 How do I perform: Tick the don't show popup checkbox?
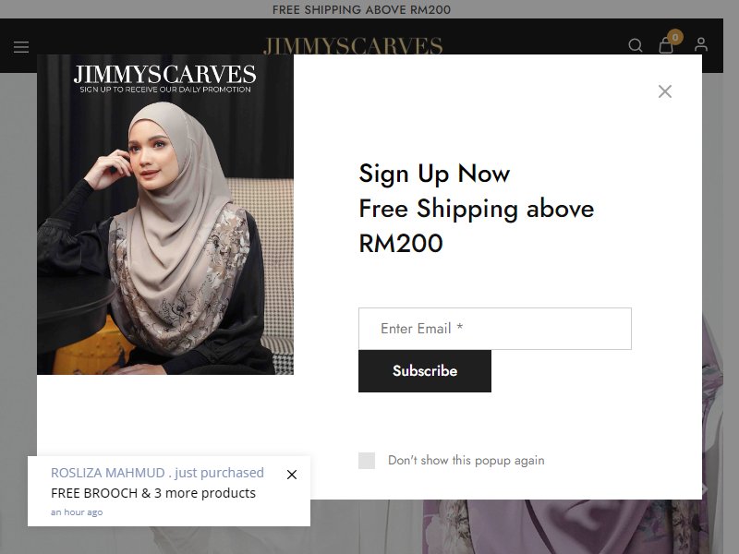[x=367, y=461]
